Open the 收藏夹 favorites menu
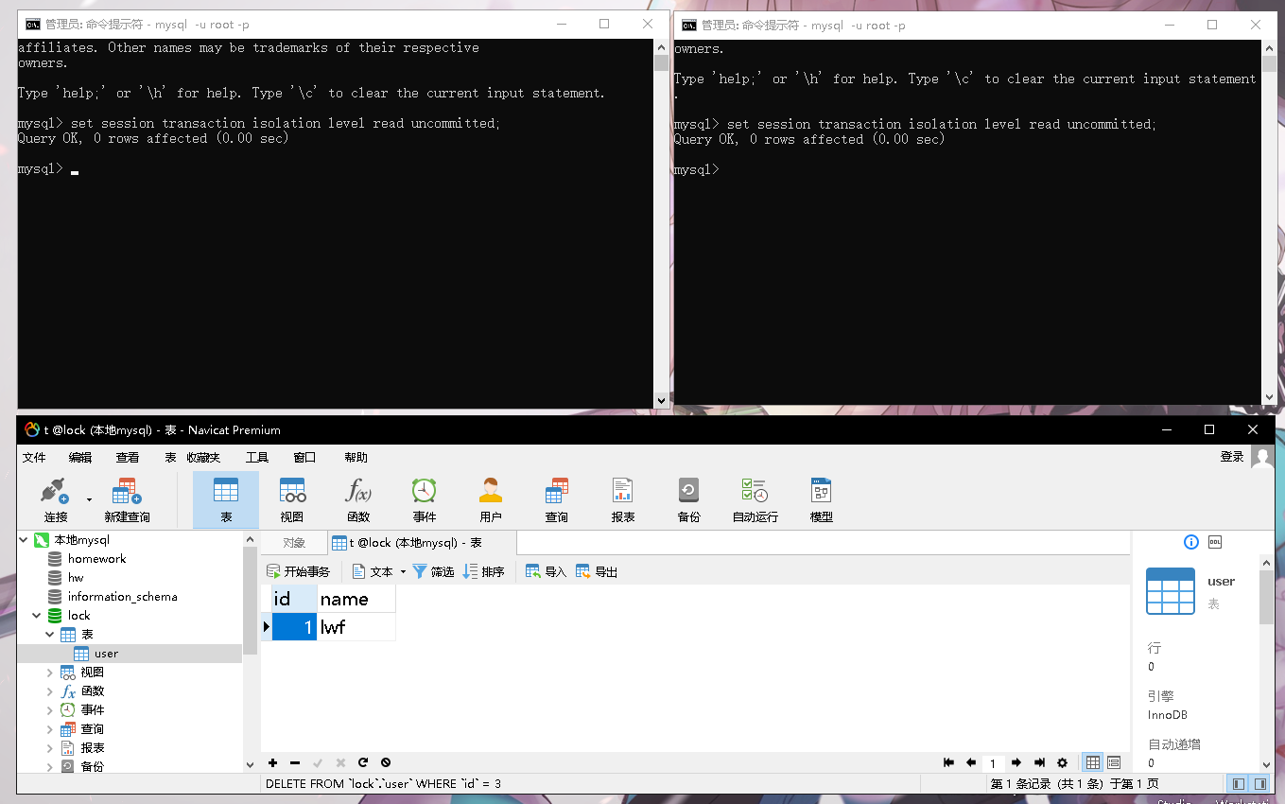The image size is (1285, 804). tap(203, 457)
